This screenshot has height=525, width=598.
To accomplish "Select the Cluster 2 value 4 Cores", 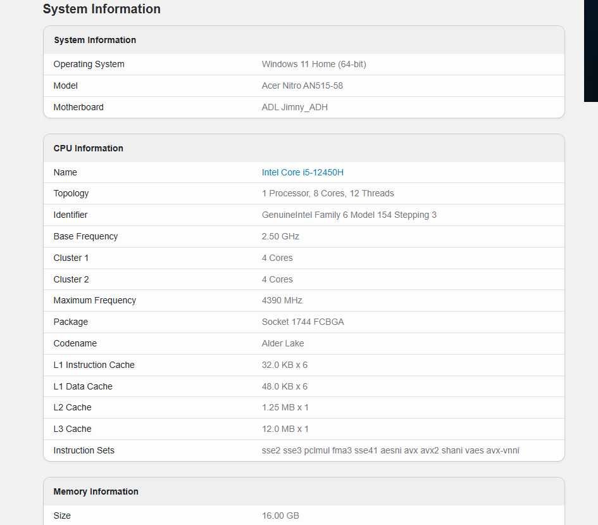I will click(277, 279).
